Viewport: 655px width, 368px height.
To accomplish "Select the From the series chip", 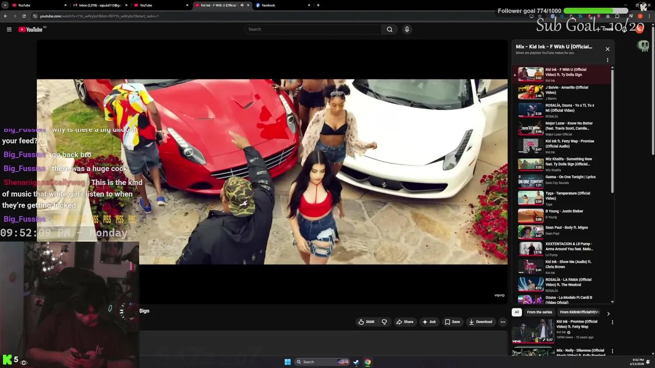I will pos(539,312).
